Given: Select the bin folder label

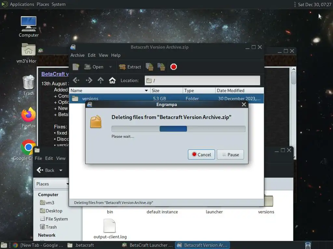Looking at the screenshot, I should click(110, 212).
